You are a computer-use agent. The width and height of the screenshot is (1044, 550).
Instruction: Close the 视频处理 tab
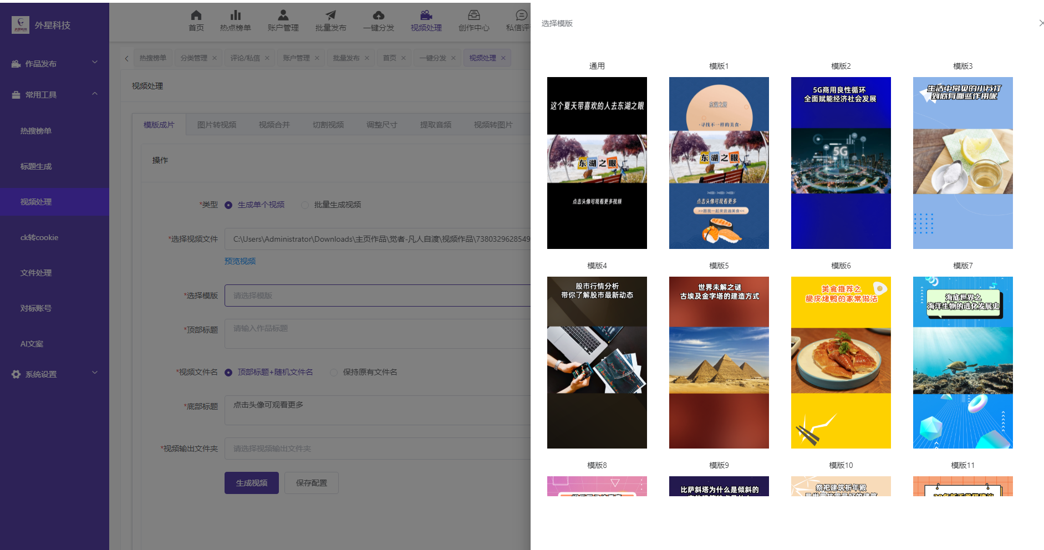click(503, 58)
